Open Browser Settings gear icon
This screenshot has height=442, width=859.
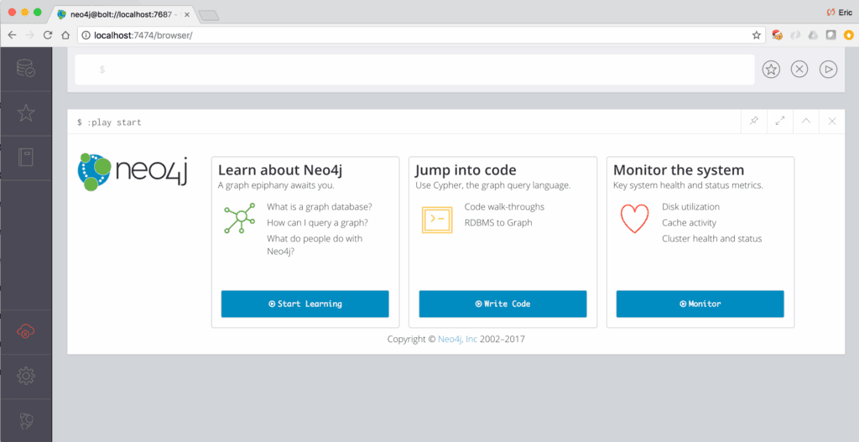(26, 376)
